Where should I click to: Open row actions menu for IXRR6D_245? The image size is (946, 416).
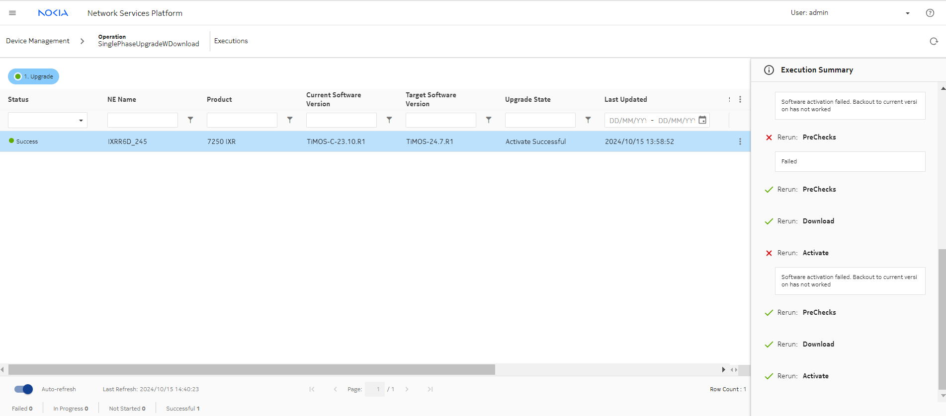click(740, 141)
